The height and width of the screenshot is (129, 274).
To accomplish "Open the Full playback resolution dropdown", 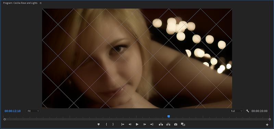I will [x=236, y=111].
